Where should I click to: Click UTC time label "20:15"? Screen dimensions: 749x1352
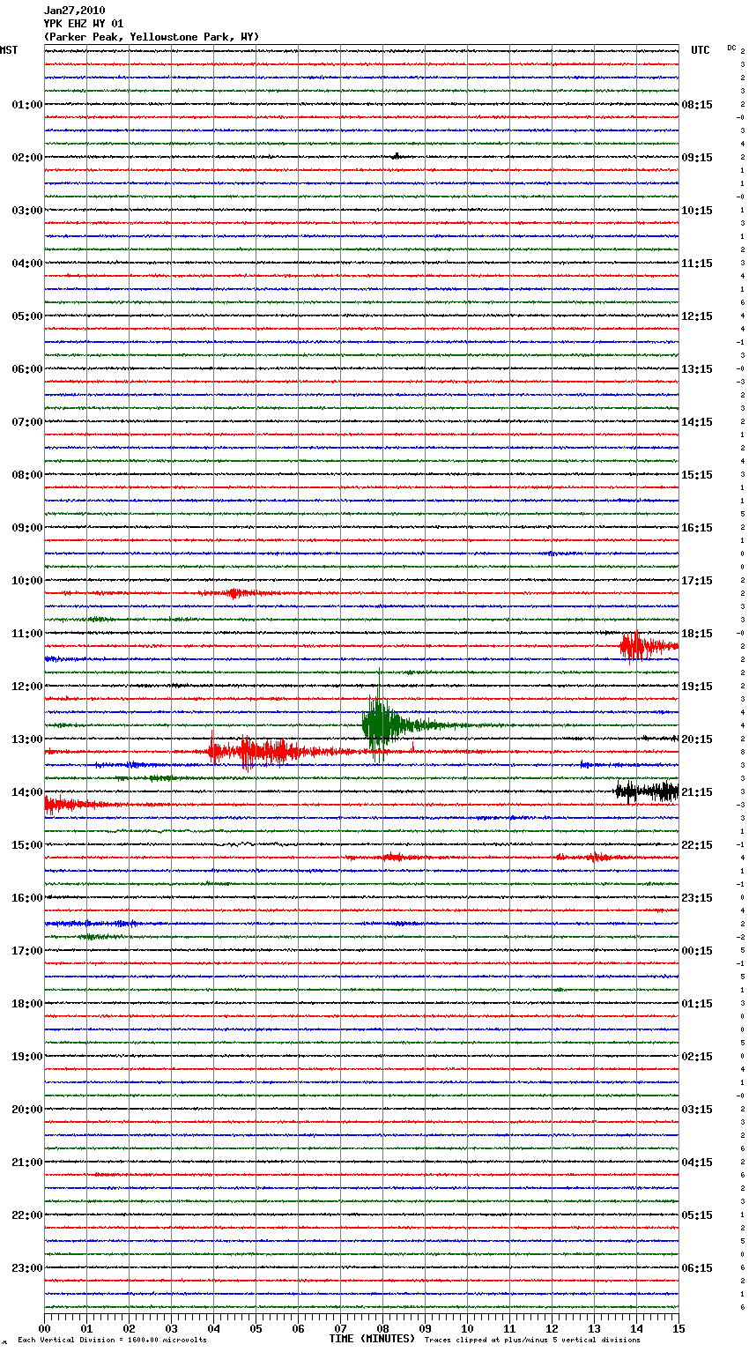point(697,739)
